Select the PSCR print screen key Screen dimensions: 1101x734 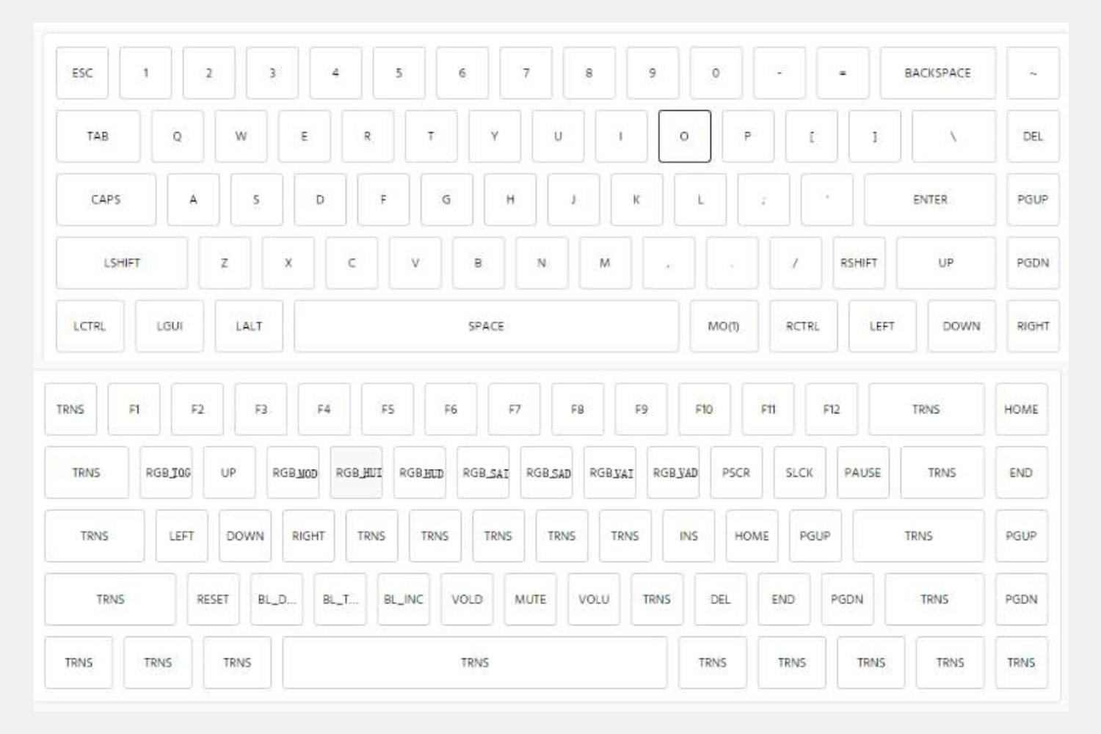736,473
